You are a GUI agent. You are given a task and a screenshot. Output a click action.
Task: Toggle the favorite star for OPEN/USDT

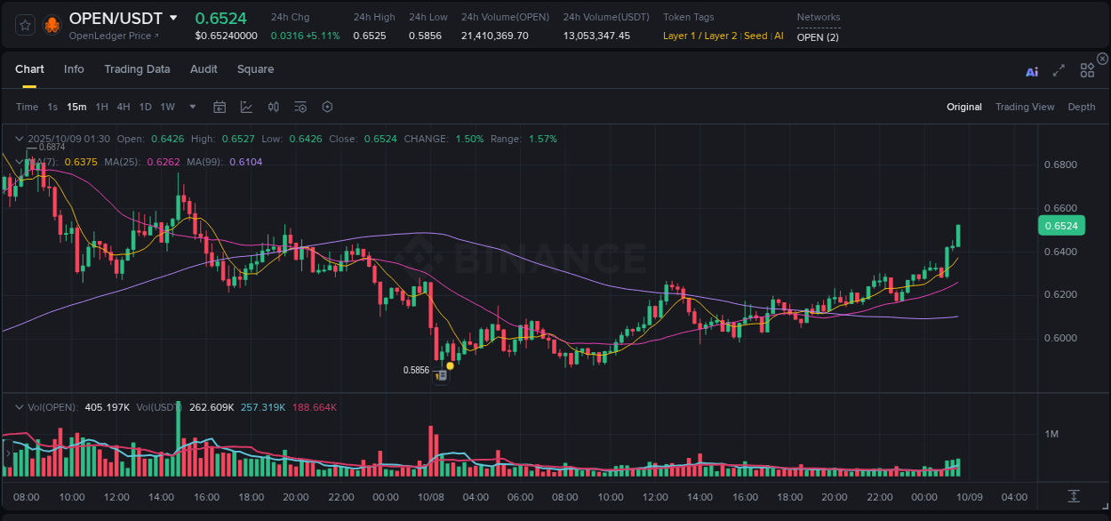pyautogui.click(x=25, y=25)
